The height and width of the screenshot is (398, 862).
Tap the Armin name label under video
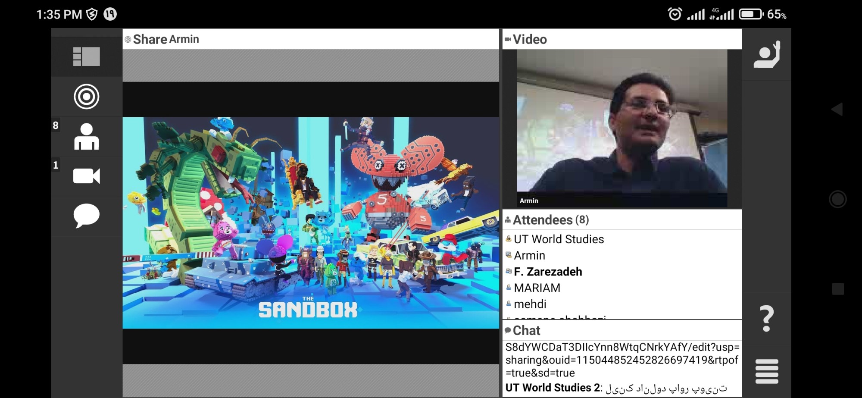coord(529,201)
